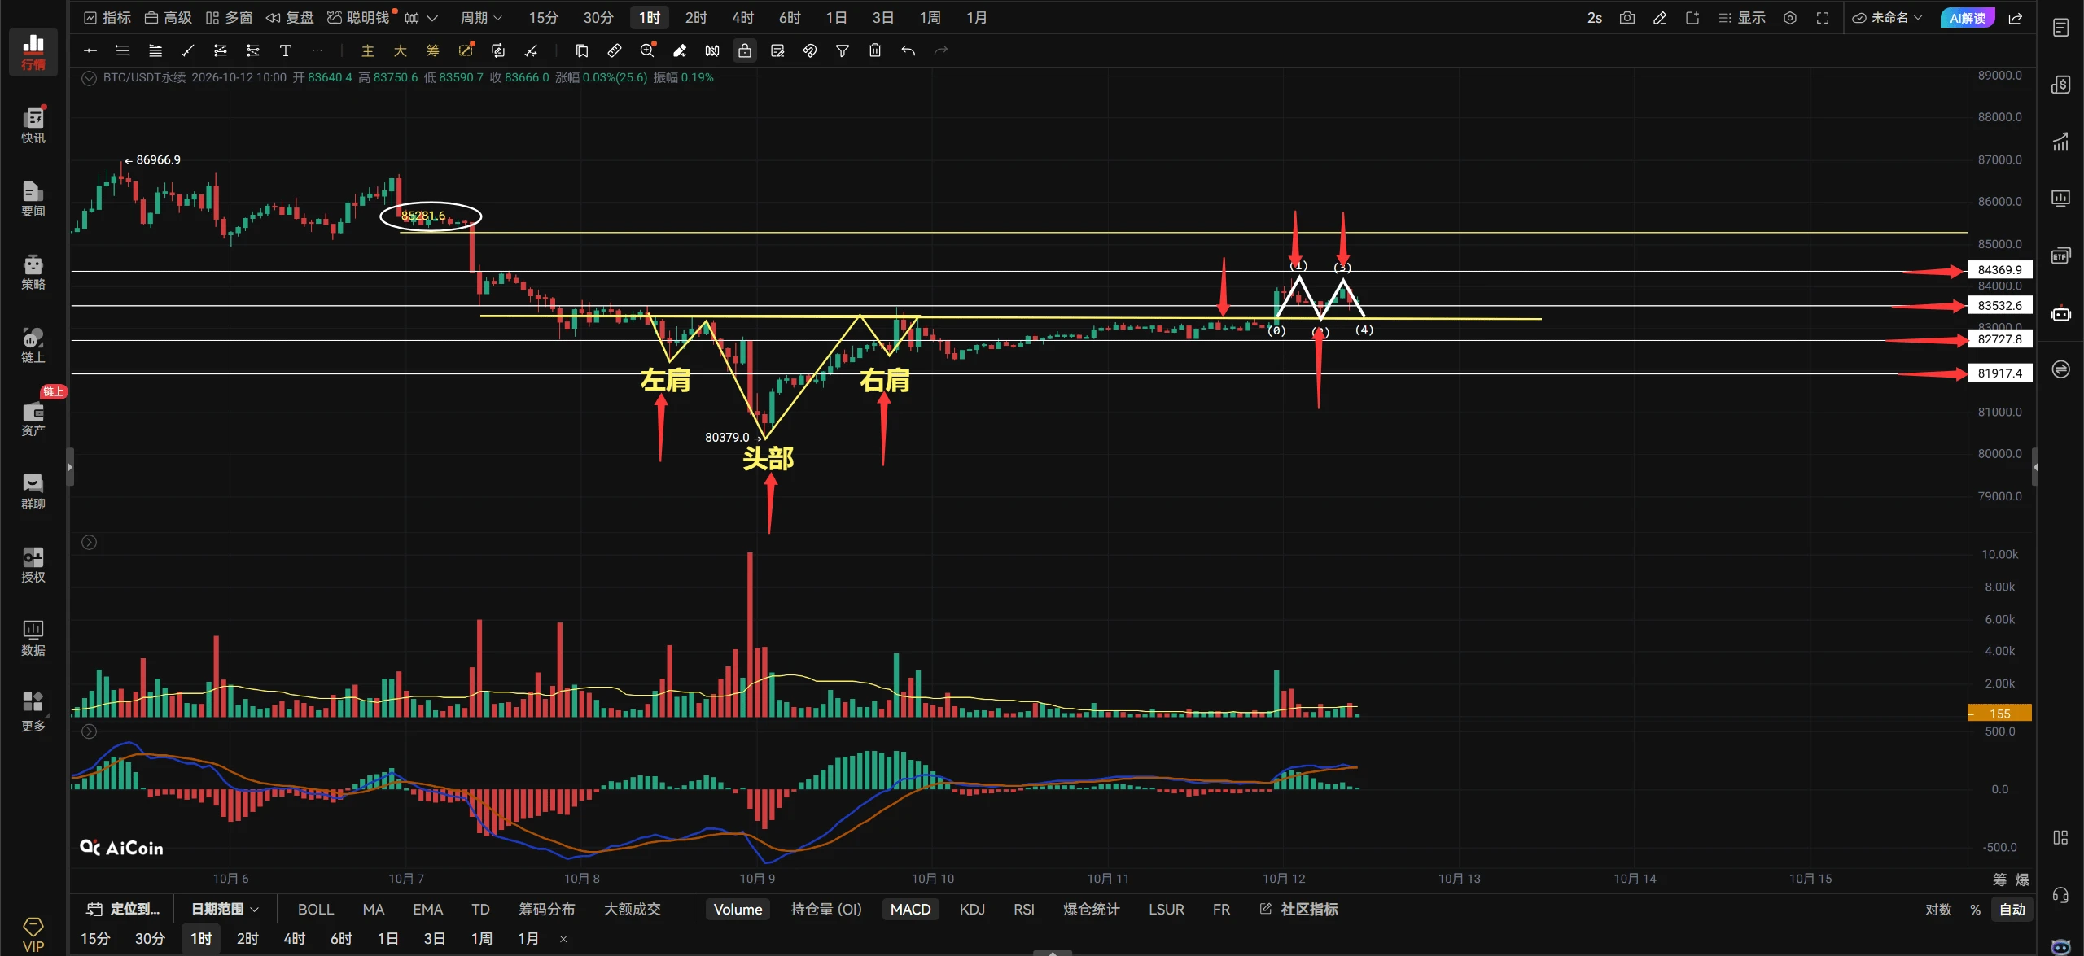Open the 指标 indicators button
Viewport: 2084px width, 956px height.
pos(107,18)
